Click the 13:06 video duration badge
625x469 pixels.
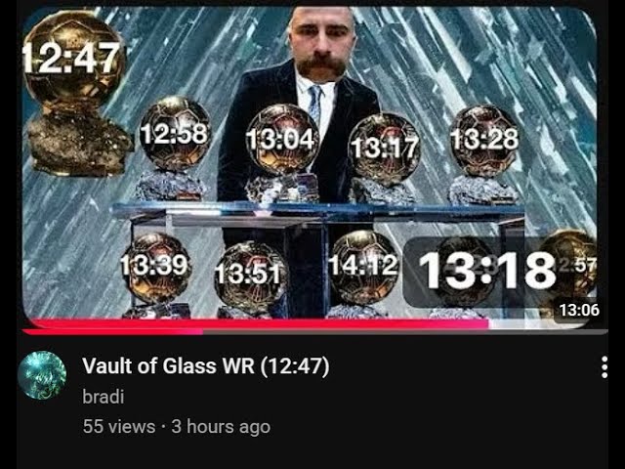point(579,310)
